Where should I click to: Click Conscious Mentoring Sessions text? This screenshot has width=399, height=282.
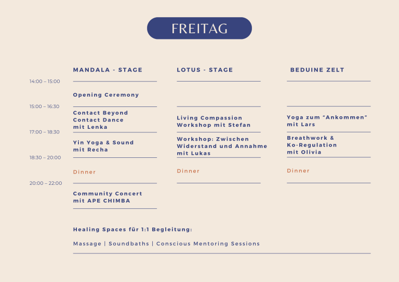(x=208, y=244)
